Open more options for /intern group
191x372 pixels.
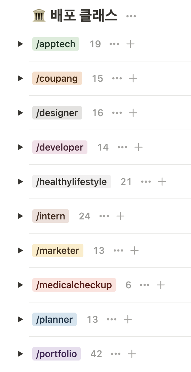tap(104, 216)
